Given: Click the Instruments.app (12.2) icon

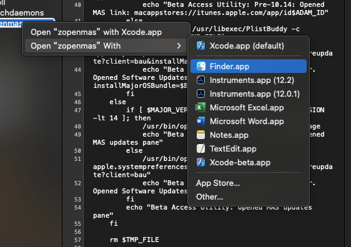Looking at the screenshot, I should (201, 80).
